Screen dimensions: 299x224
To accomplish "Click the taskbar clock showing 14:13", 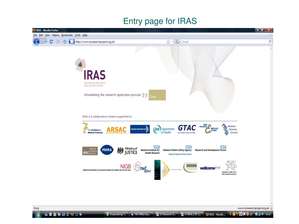I will (268, 214).
